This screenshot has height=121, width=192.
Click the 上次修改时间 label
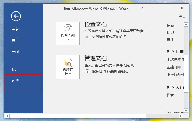(x=175, y=59)
